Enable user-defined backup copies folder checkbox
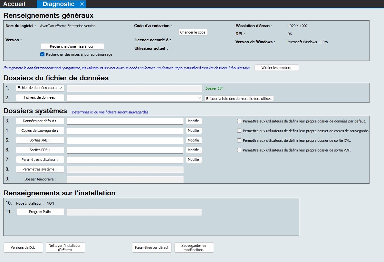Screen dimensions: 384x262 click(239, 131)
